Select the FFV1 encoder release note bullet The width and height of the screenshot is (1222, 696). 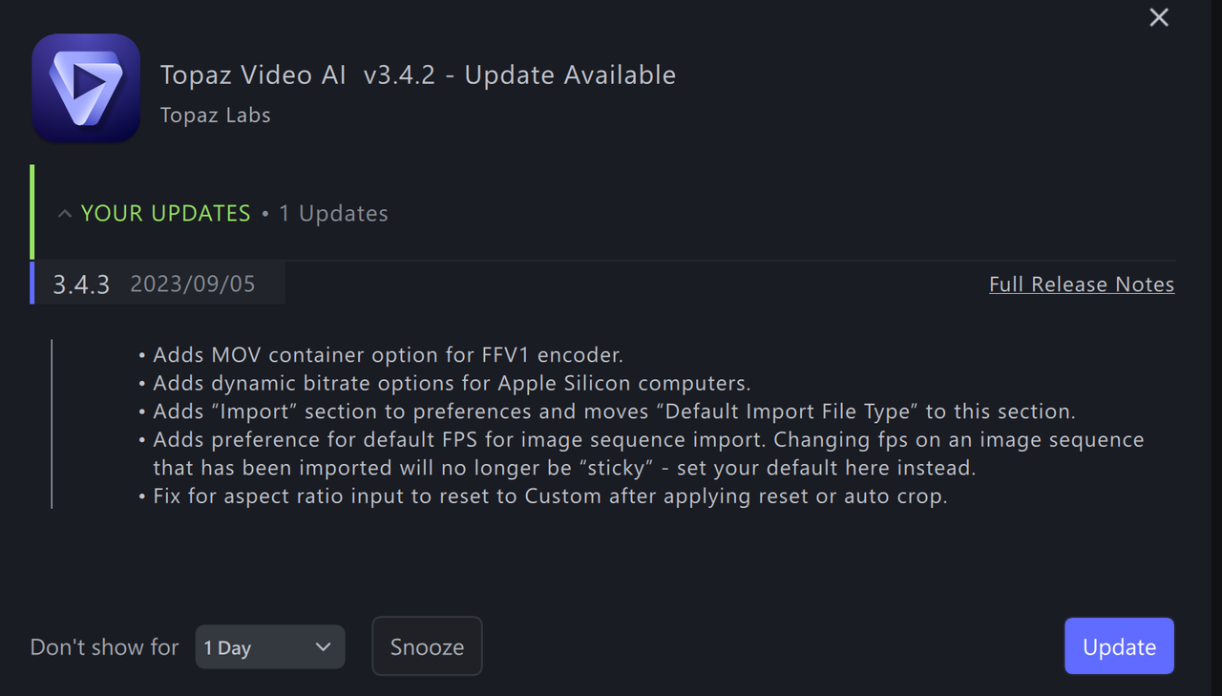coord(382,354)
